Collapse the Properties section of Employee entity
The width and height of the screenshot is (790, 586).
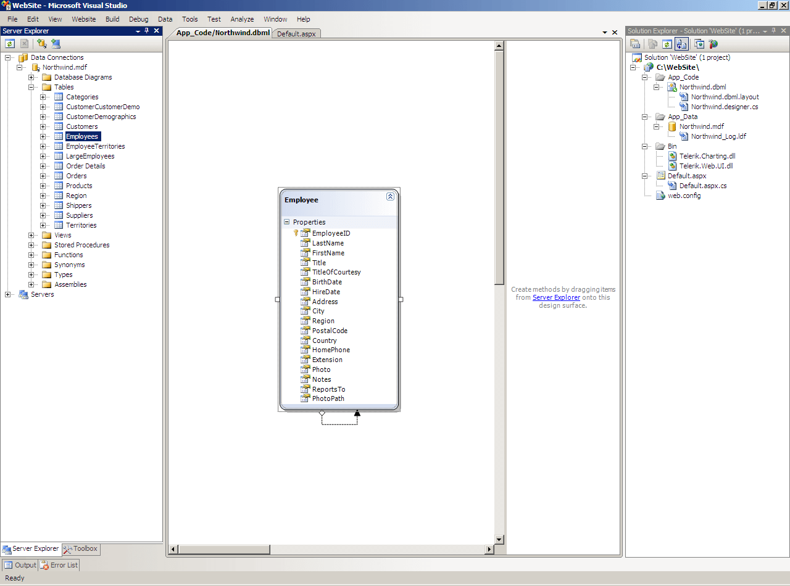[286, 222]
